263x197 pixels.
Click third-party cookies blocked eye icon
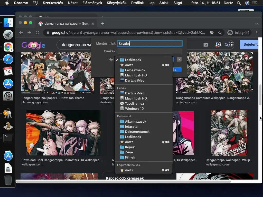[212, 33]
